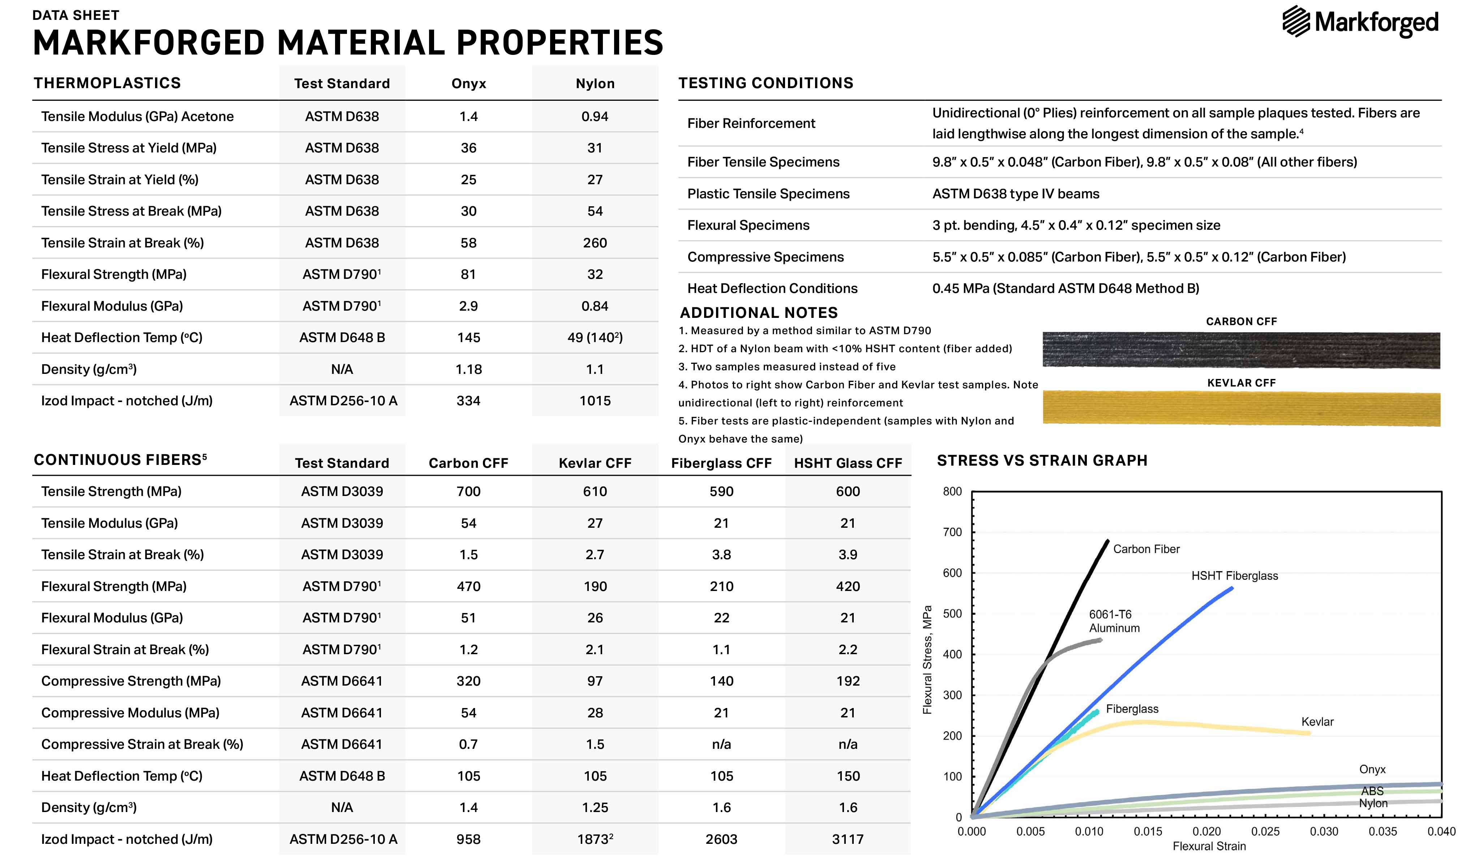Viewport: 1470px width, 859px height.
Task: Click Kevlar CFF tensile strength 610
Action: pos(595,491)
